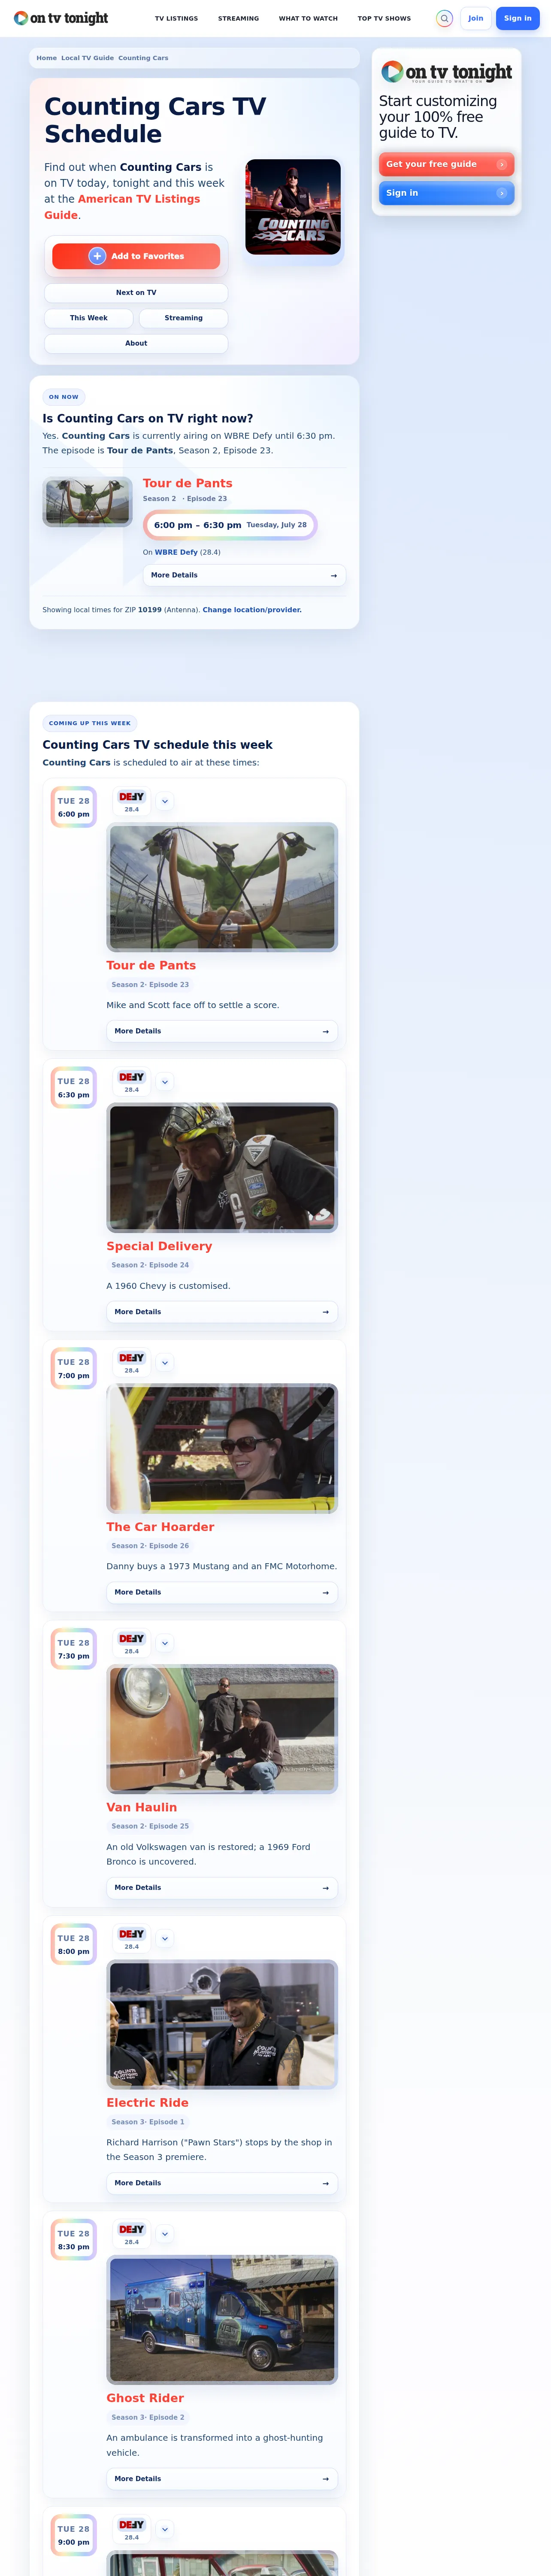The width and height of the screenshot is (551, 2576).
Task: Click the Counting Cars poster image
Action: (x=293, y=207)
